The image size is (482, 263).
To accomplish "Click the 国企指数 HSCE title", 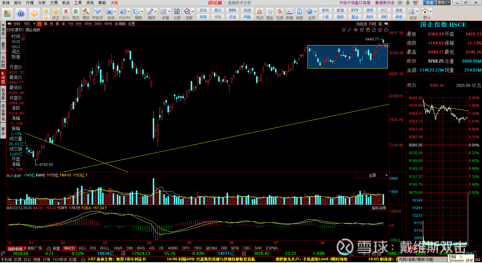I will tap(443, 25).
